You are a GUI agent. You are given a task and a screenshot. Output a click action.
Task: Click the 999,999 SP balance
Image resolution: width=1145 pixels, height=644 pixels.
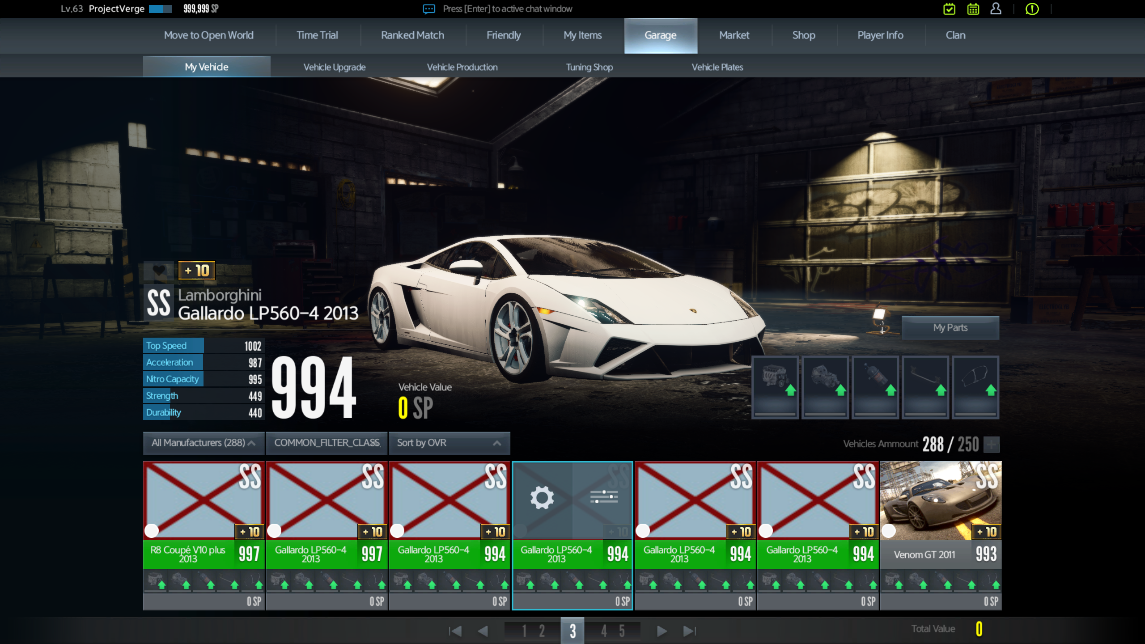pyautogui.click(x=201, y=9)
